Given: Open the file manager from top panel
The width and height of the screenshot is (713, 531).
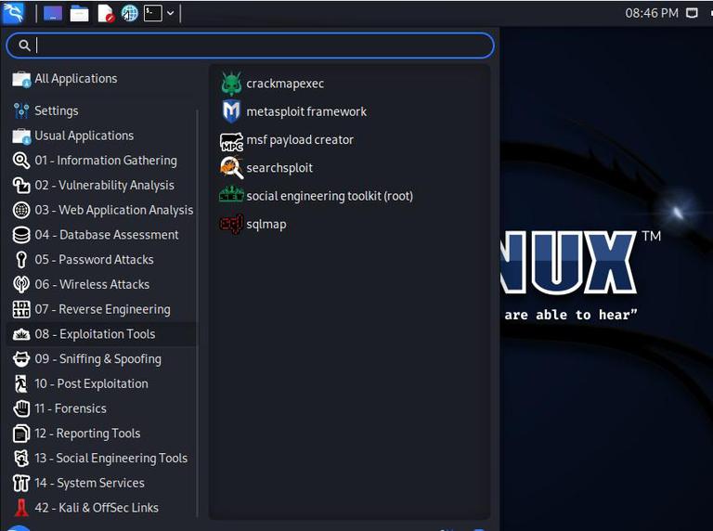Looking at the screenshot, I should tap(79, 13).
